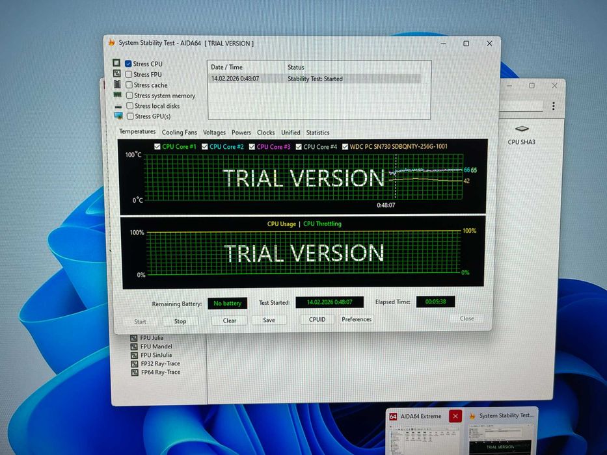Click the AIDA64 Extreme 64 icon in taskbar preview

(394, 416)
